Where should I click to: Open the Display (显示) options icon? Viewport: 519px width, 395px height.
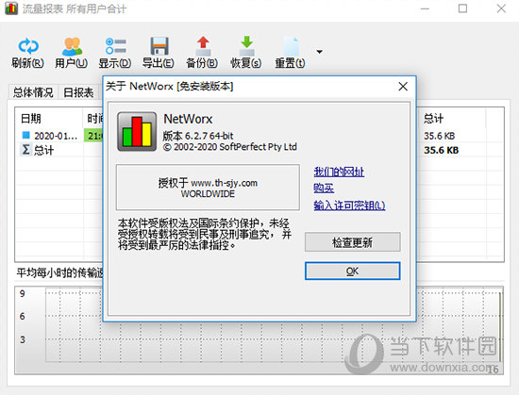point(115,46)
